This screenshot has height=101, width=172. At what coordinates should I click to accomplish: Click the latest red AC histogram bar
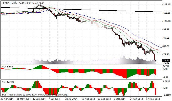pyautogui.click(x=156, y=91)
